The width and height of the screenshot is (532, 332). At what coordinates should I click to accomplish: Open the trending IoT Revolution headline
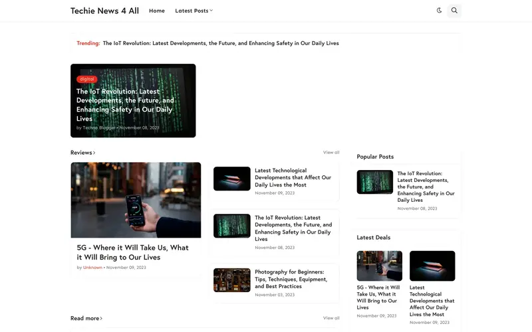point(221,43)
